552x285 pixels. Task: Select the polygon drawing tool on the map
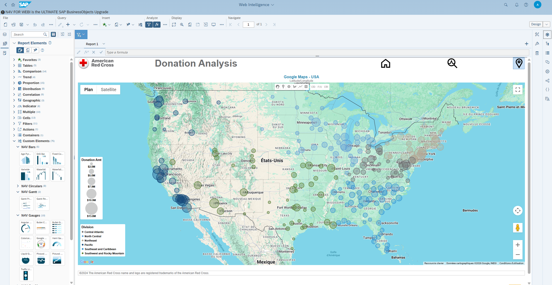(294, 87)
